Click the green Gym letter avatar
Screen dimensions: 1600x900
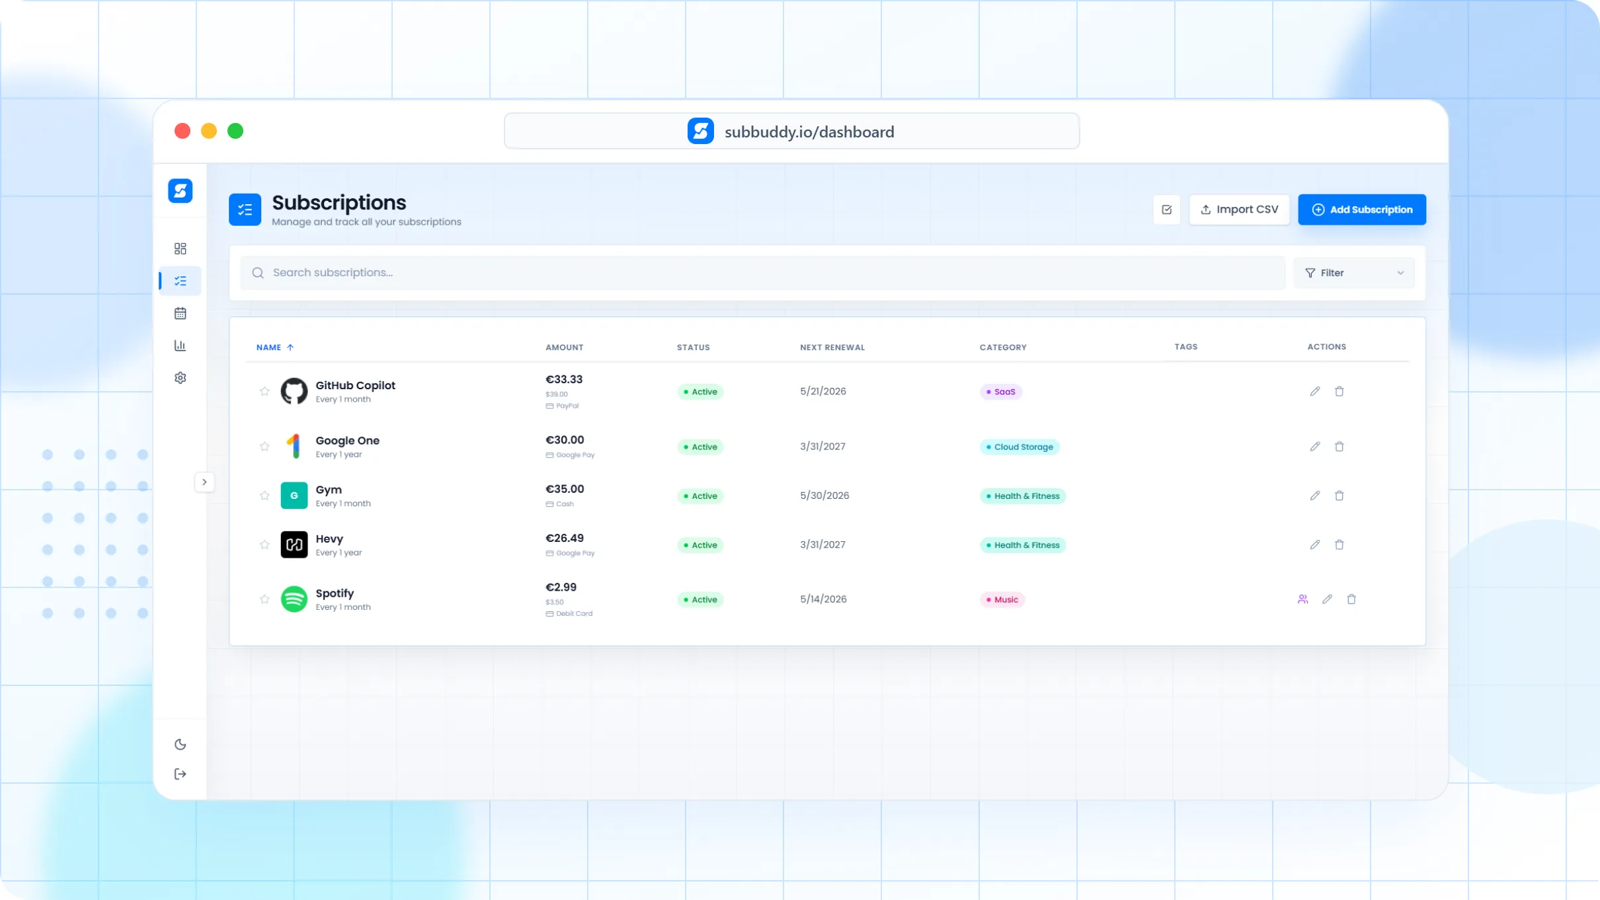point(294,496)
